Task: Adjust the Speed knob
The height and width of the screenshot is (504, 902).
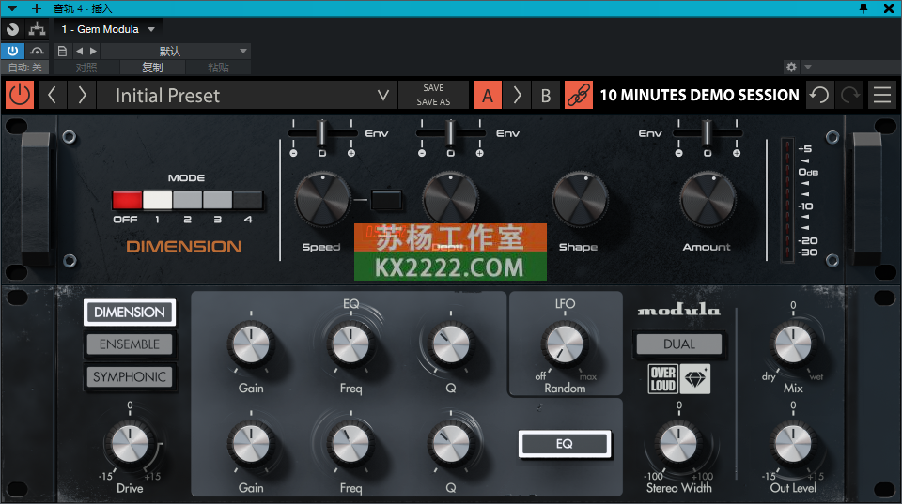Action: point(322,199)
